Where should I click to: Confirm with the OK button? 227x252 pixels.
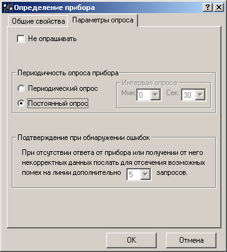[131, 240]
